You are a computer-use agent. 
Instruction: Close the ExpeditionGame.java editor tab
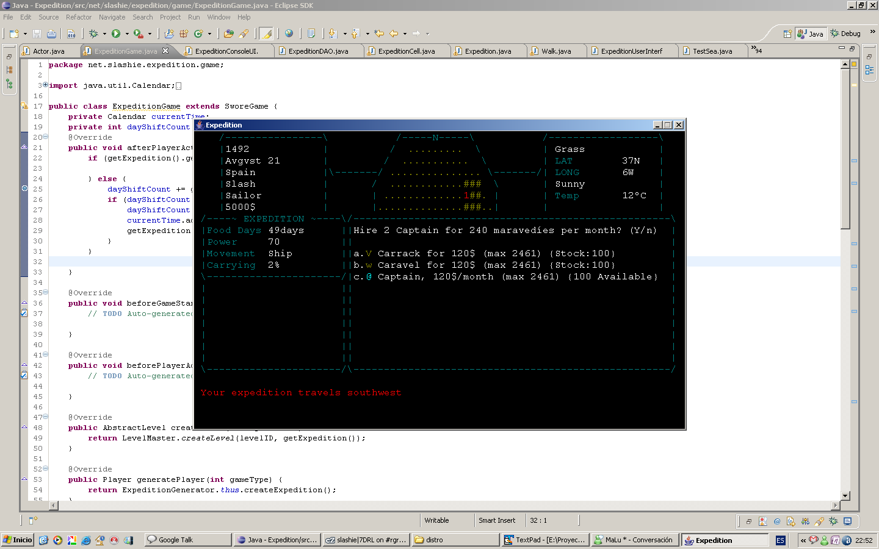point(165,51)
